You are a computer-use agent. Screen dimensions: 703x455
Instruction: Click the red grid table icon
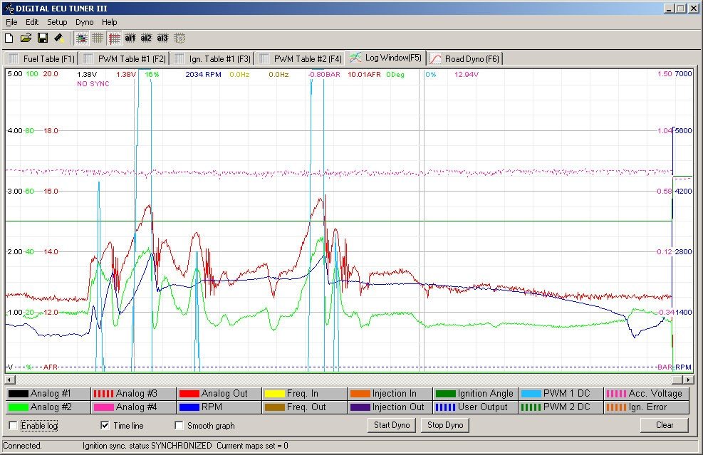coord(114,38)
